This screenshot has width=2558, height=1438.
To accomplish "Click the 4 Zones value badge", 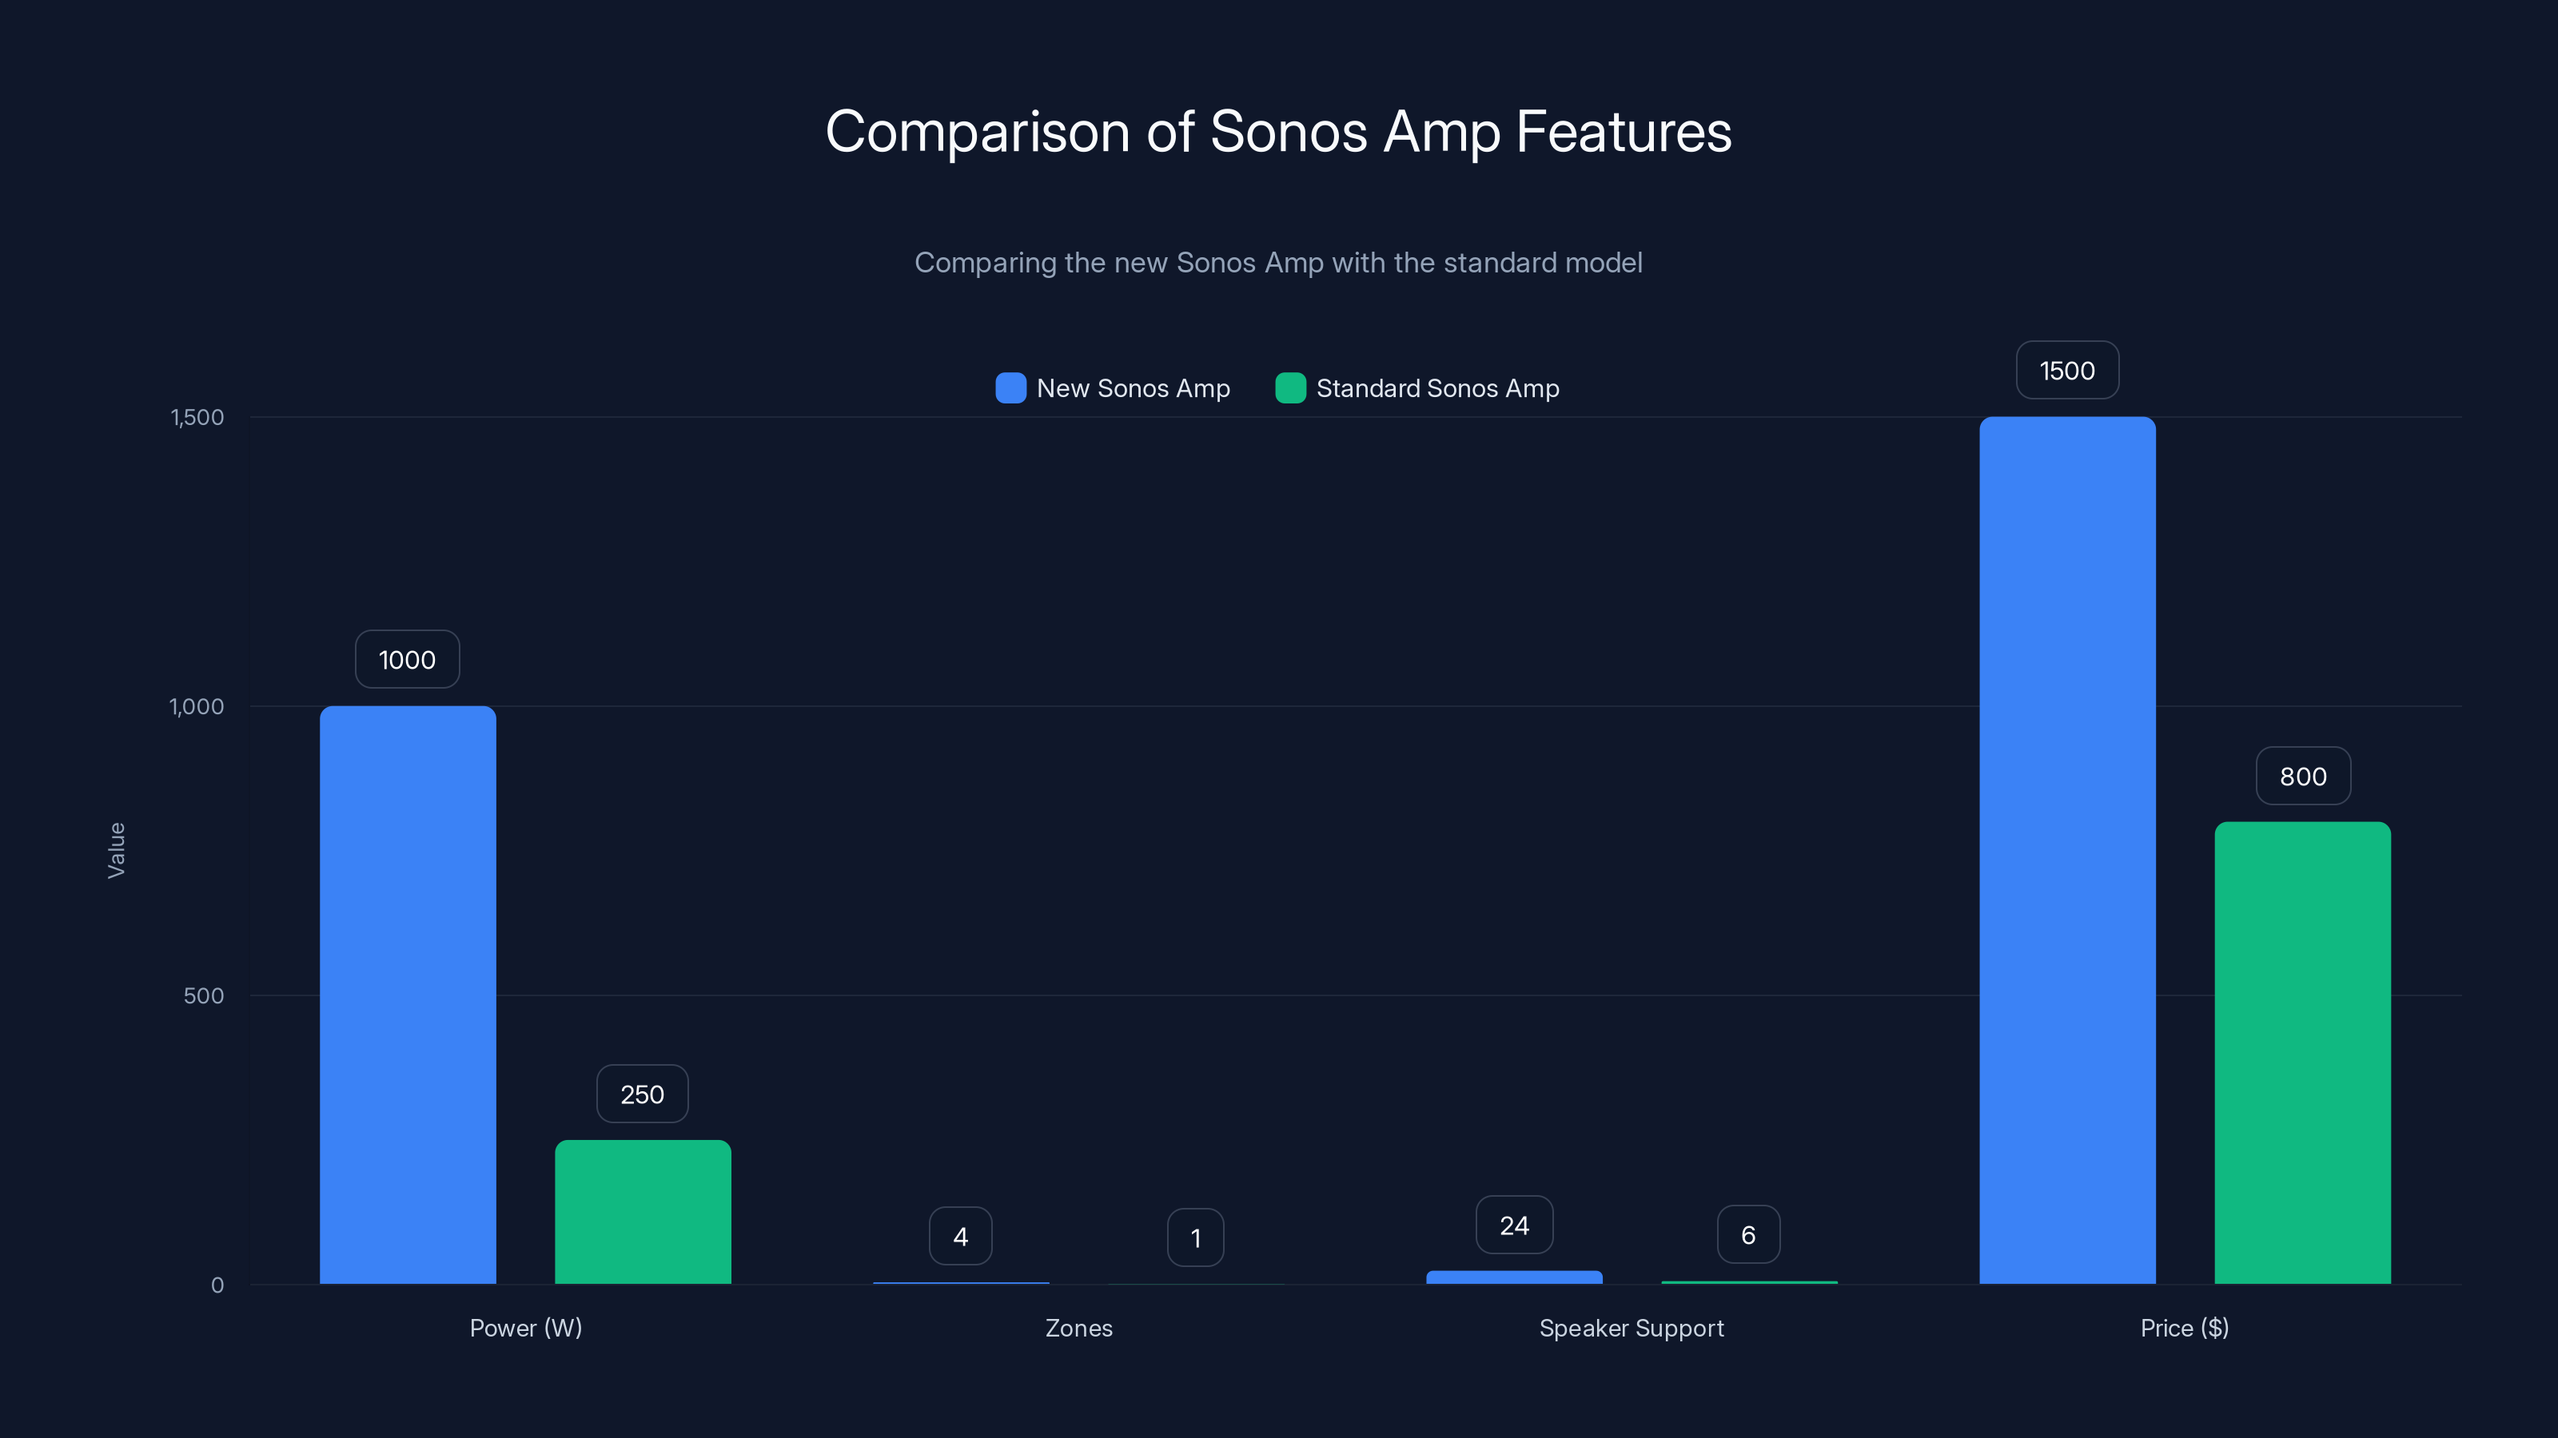I will 960,1236.
